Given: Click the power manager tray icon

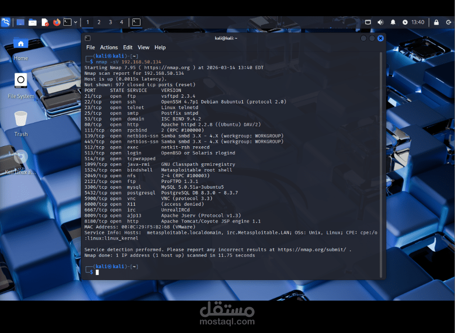Looking at the screenshot, I should pos(405,22).
